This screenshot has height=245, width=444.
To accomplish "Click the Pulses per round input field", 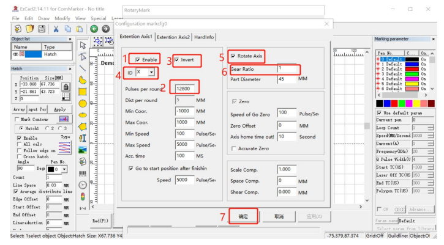I will 184,89.
